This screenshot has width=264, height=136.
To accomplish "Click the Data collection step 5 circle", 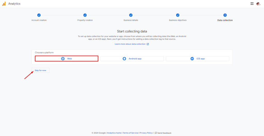I will tap(225, 15).
